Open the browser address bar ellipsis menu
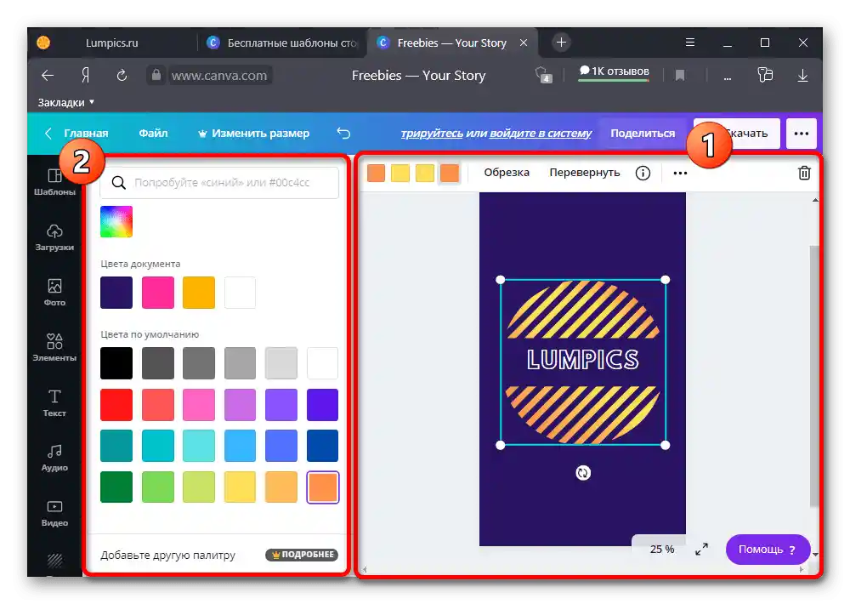Viewport: 850px width, 604px height. (x=728, y=78)
